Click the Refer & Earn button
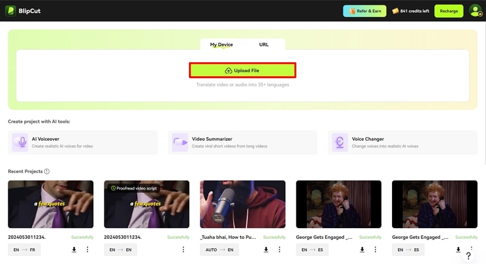 pyautogui.click(x=365, y=11)
